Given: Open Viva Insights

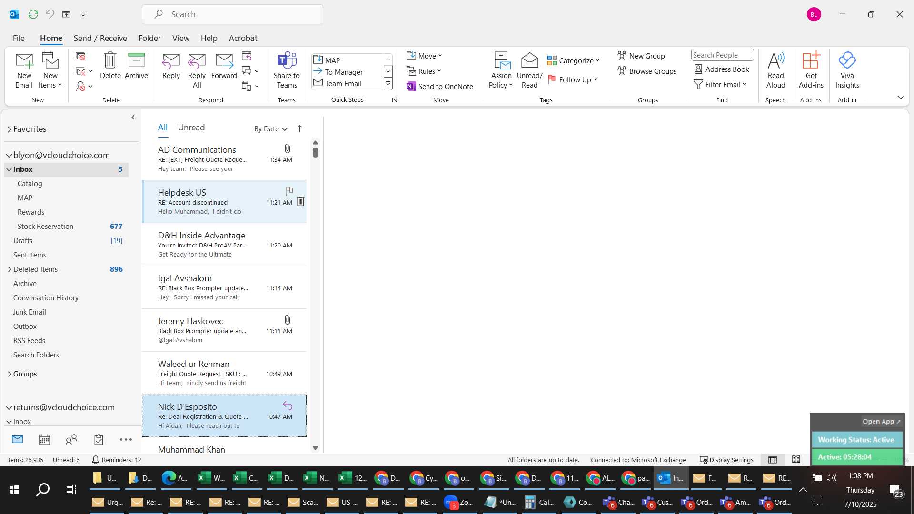Looking at the screenshot, I should (847, 70).
